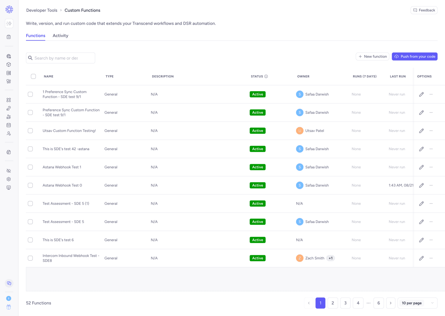Click the Active status on Astana Webhook Test 1

257,167
